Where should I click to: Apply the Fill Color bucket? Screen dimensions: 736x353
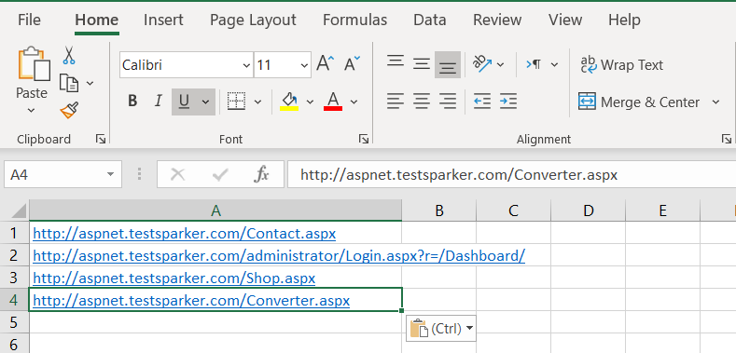click(x=289, y=101)
